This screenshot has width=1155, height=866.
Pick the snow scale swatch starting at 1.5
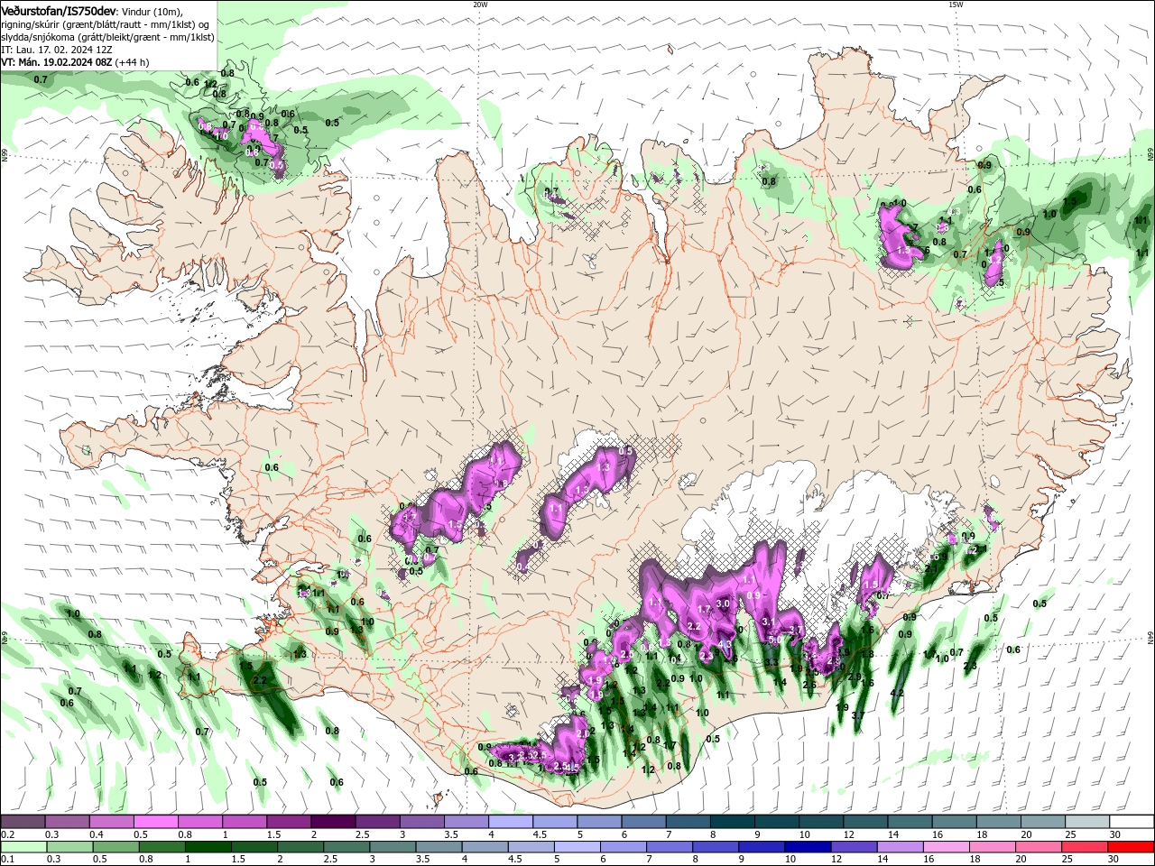click(x=288, y=822)
